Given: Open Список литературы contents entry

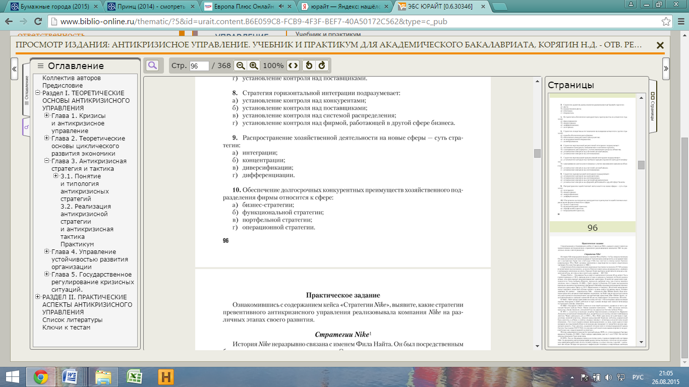Looking at the screenshot, I should [72, 320].
